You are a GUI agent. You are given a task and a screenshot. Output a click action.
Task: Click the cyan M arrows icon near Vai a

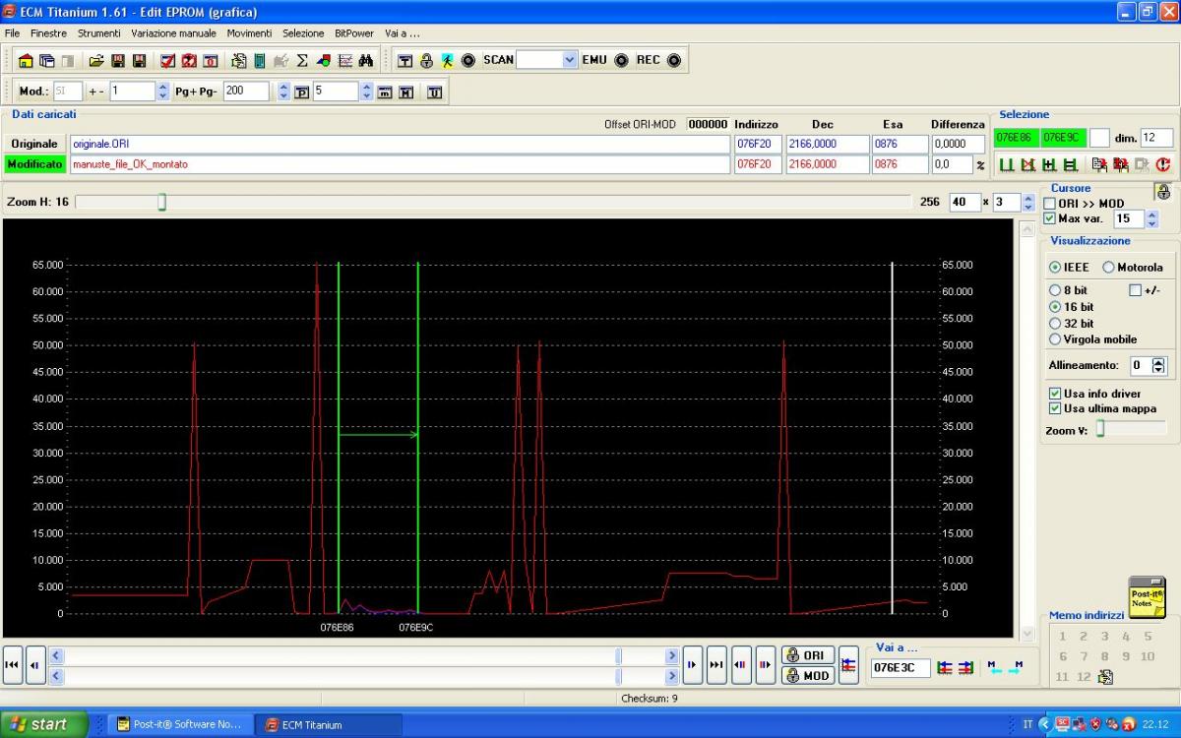click(x=1005, y=667)
